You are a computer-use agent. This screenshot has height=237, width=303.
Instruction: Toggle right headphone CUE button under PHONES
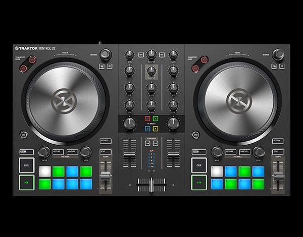156,143
